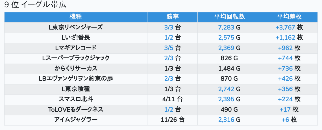This screenshot has height=130, width=322.
Task: Click the +3,767 average difference value
Action: [x=285, y=27]
